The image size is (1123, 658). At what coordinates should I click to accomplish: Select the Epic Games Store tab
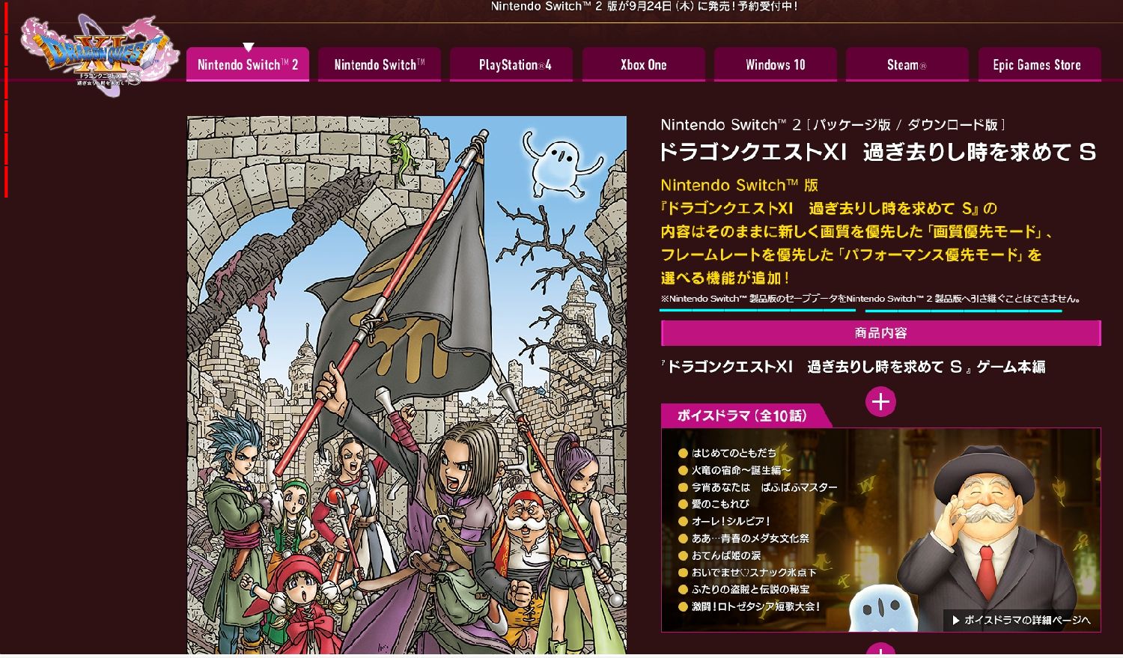pyautogui.click(x=1040, y=64)
